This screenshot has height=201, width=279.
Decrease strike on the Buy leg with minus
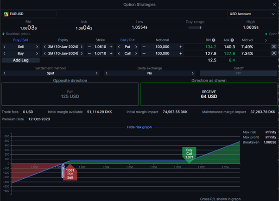coord(89,54)
